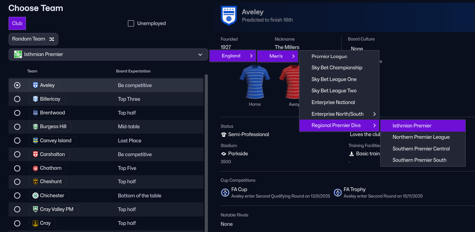Click the Billericay team badge icon
The image size is (475, 232).
35,99
